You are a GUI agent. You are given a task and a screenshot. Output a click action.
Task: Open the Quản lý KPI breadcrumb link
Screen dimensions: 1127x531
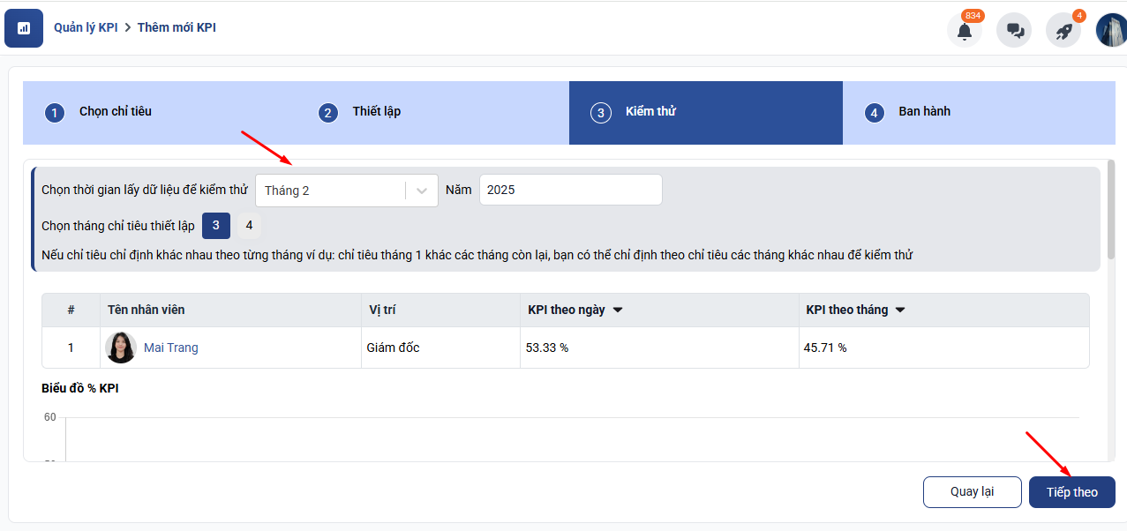(x=86, y=27)
